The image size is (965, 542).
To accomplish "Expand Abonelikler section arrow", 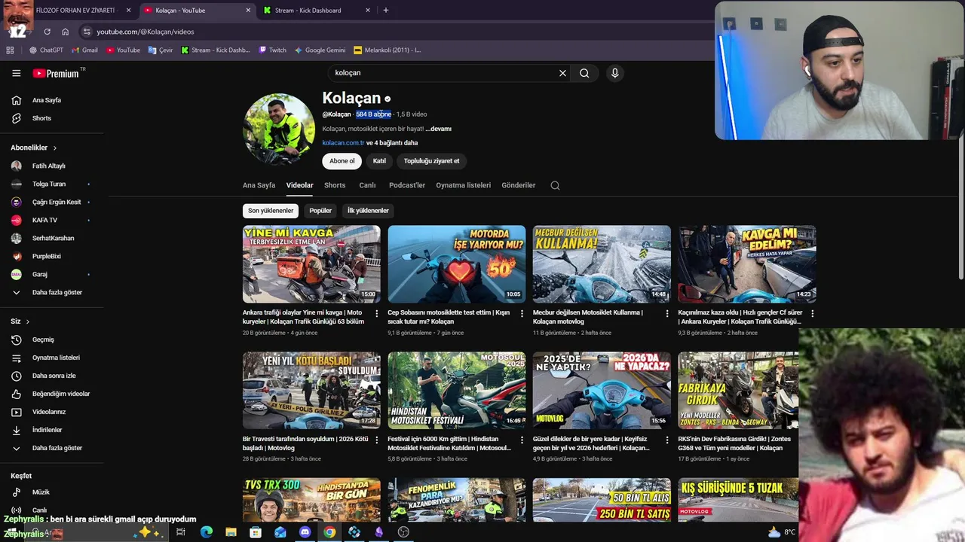I will [54, 148].
